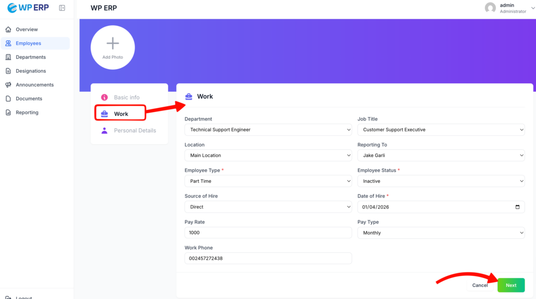
Task: Expand the Employee Type dropdown
Action: 268,181
